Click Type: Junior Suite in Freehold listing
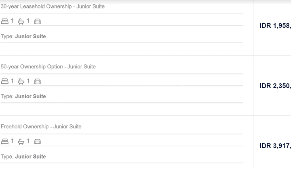 click(23, 157)
